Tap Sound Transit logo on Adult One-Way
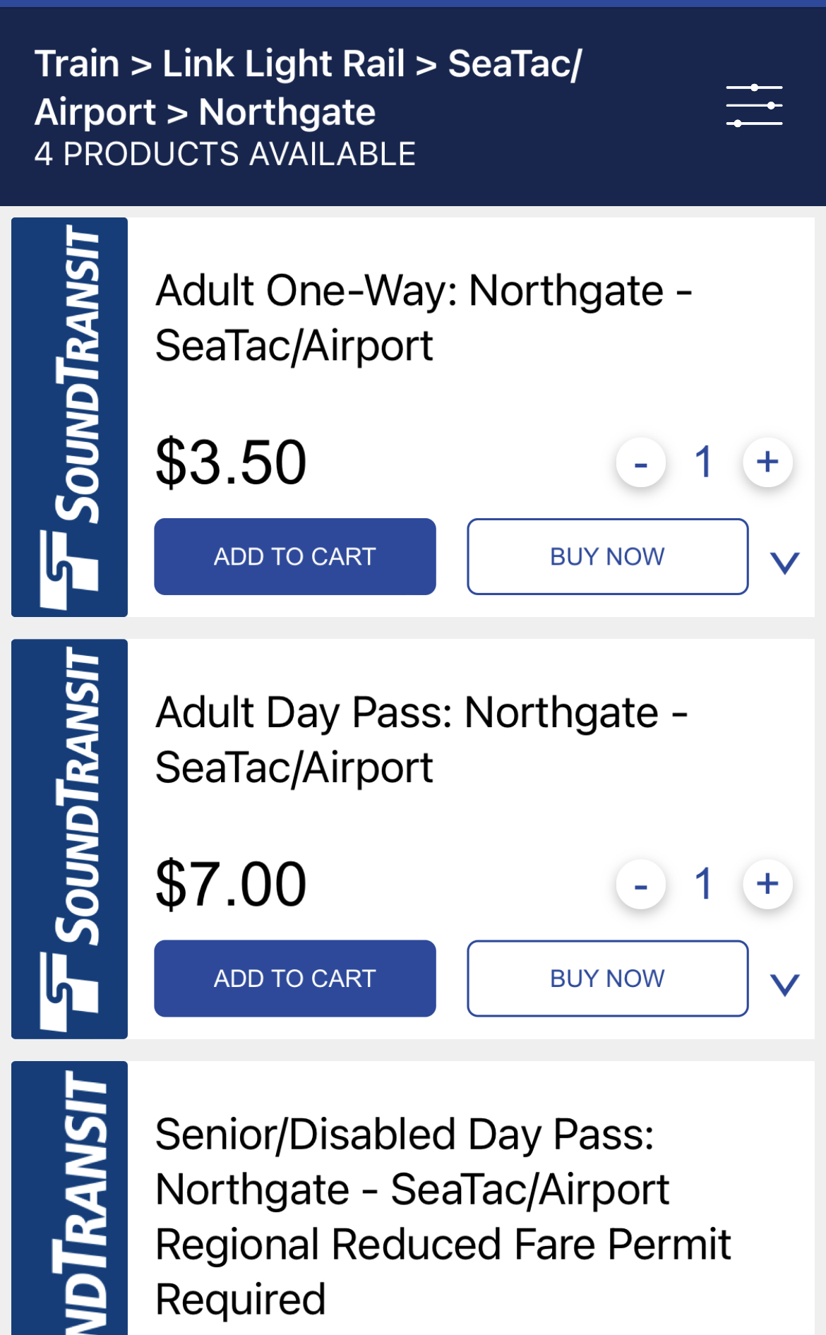Screen dimensions: 826x1335 [x=69, y=417]
